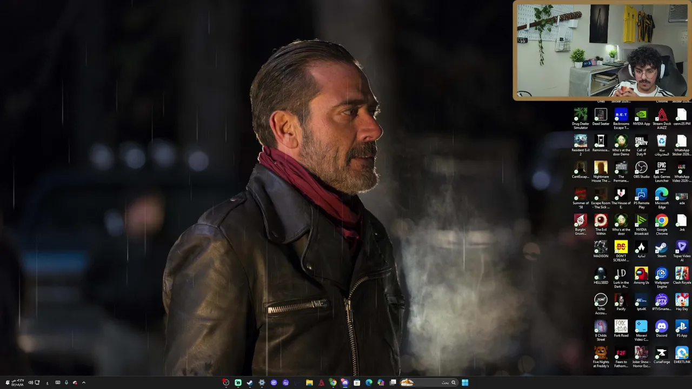Select the Joker Show Horror Escape icon

(x=641, y=357)
